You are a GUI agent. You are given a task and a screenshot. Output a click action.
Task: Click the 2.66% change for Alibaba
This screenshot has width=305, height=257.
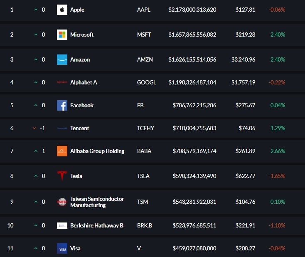coord(278,151)
